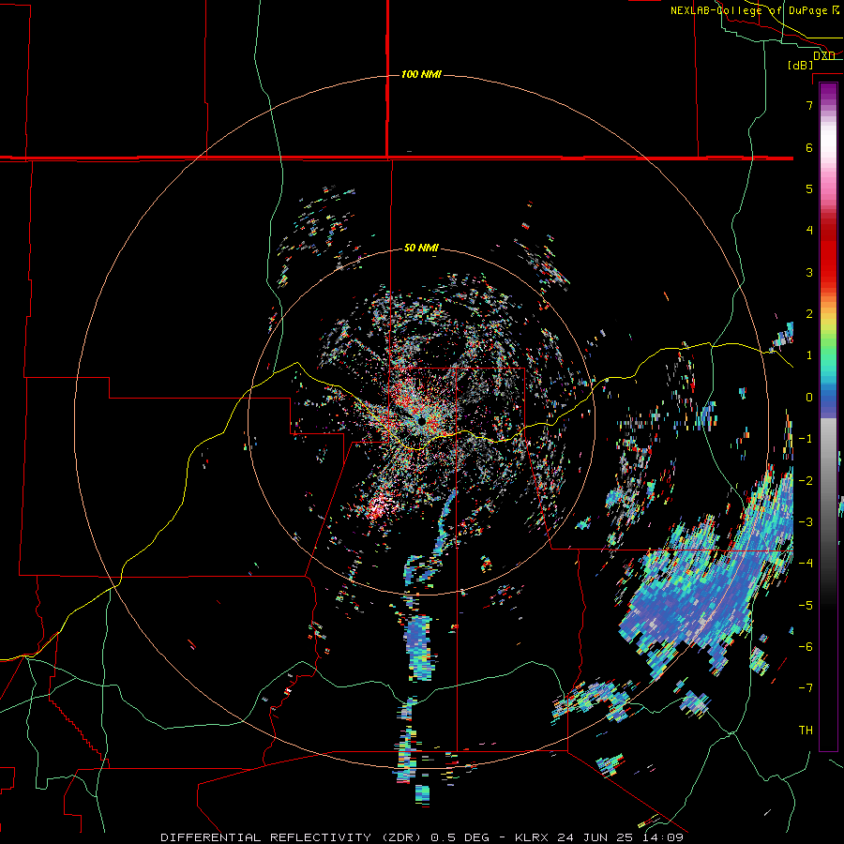Click the 100 NMI range ring label

pos(421,74)
